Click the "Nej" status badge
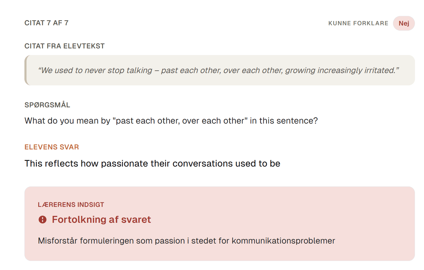Image resolution: width=424 pixels, height=270 pixels. (404, 23)
